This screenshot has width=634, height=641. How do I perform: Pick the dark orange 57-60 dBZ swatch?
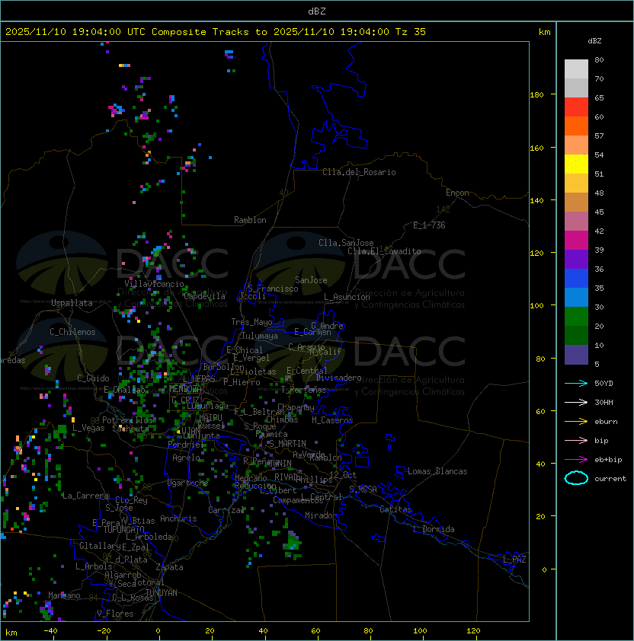pos(576,126)
